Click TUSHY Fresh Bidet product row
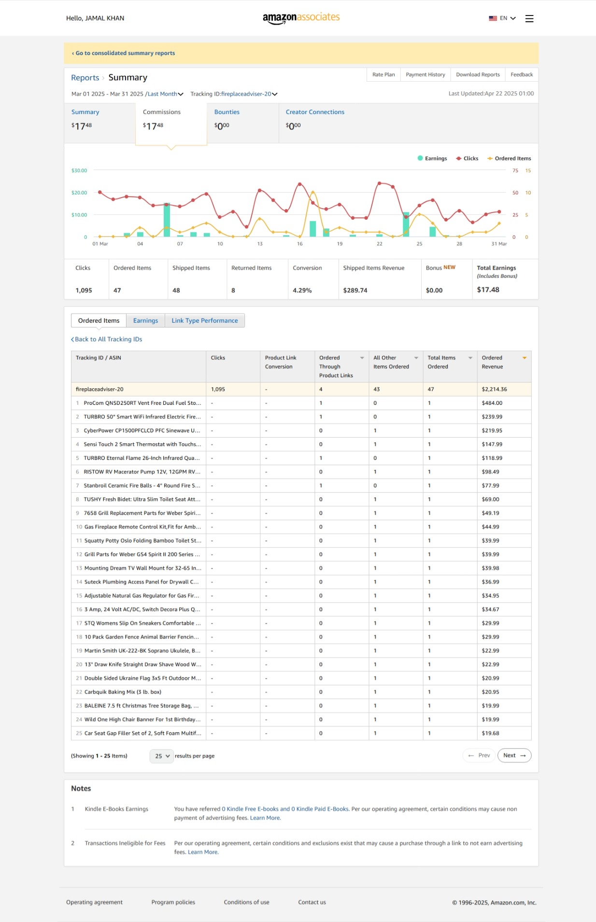Screen dimensions: 596x922 pyautogui.click(x=301, y=499)
